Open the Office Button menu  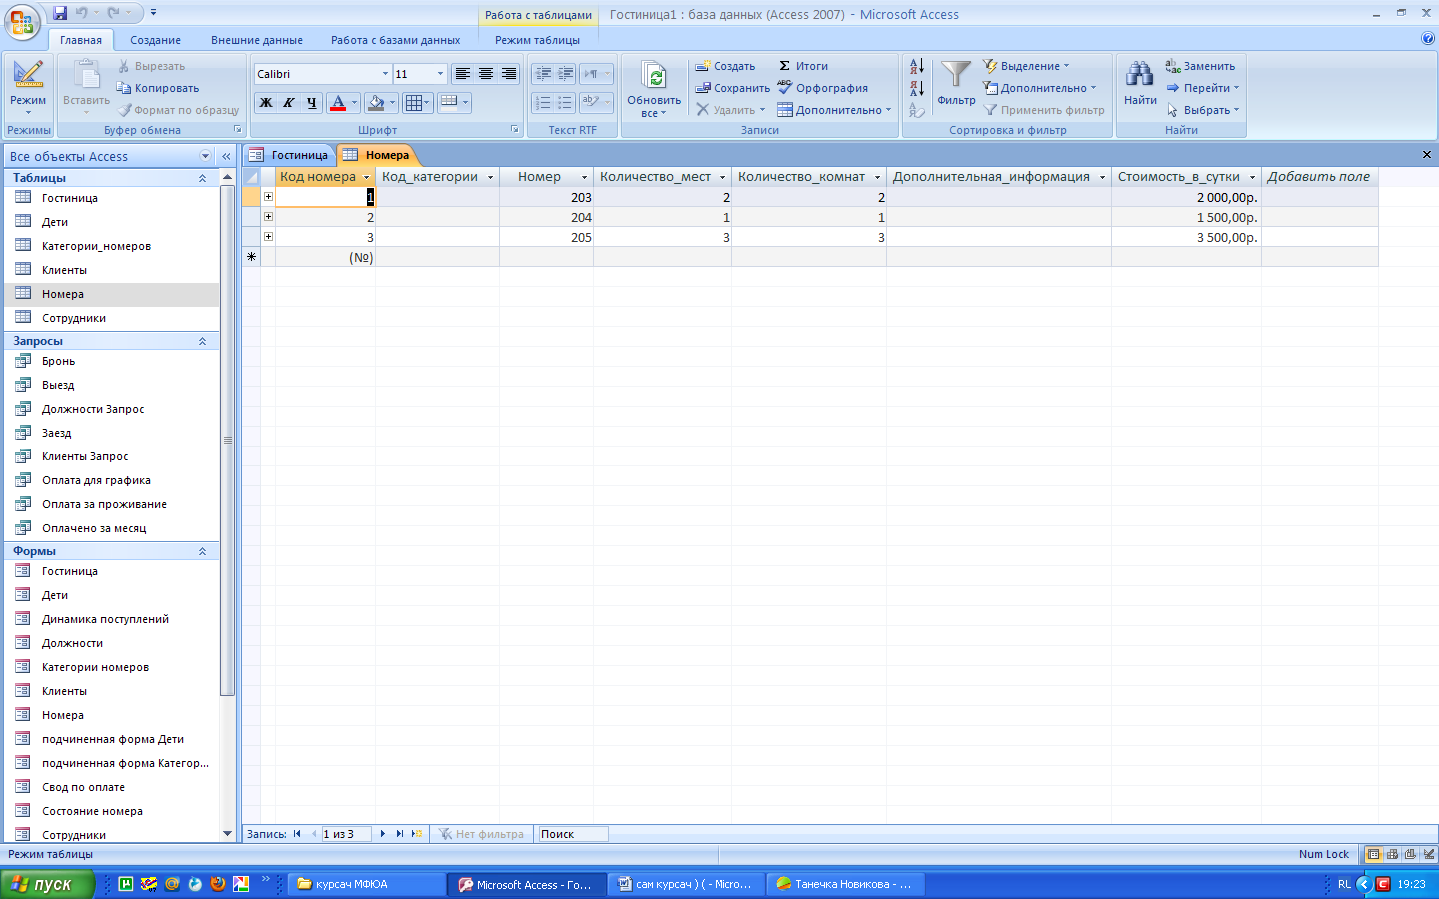[x=21, y=22]
